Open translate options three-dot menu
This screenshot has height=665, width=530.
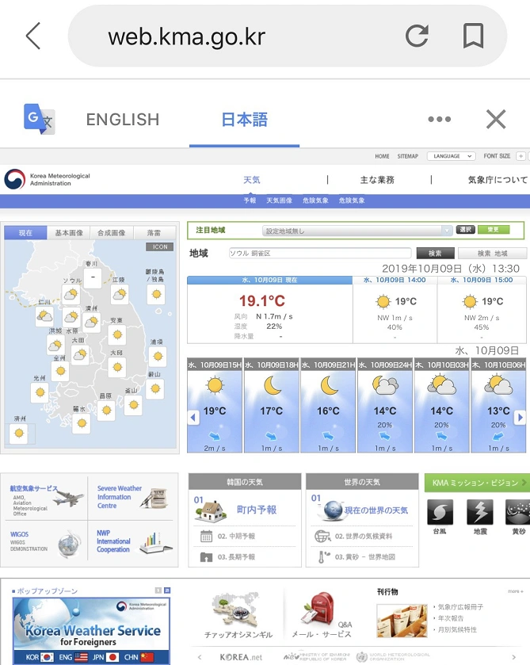pyautogui.click(x=439, y=119)
